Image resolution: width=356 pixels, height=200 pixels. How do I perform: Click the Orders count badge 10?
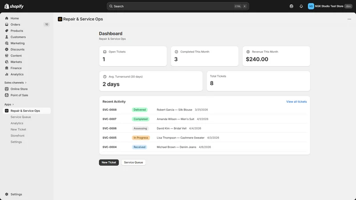click(47, 24)
